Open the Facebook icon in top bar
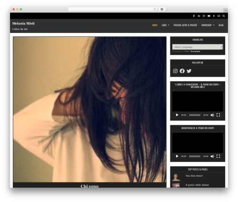Viewport: 238px width, 202px height. 194,16
